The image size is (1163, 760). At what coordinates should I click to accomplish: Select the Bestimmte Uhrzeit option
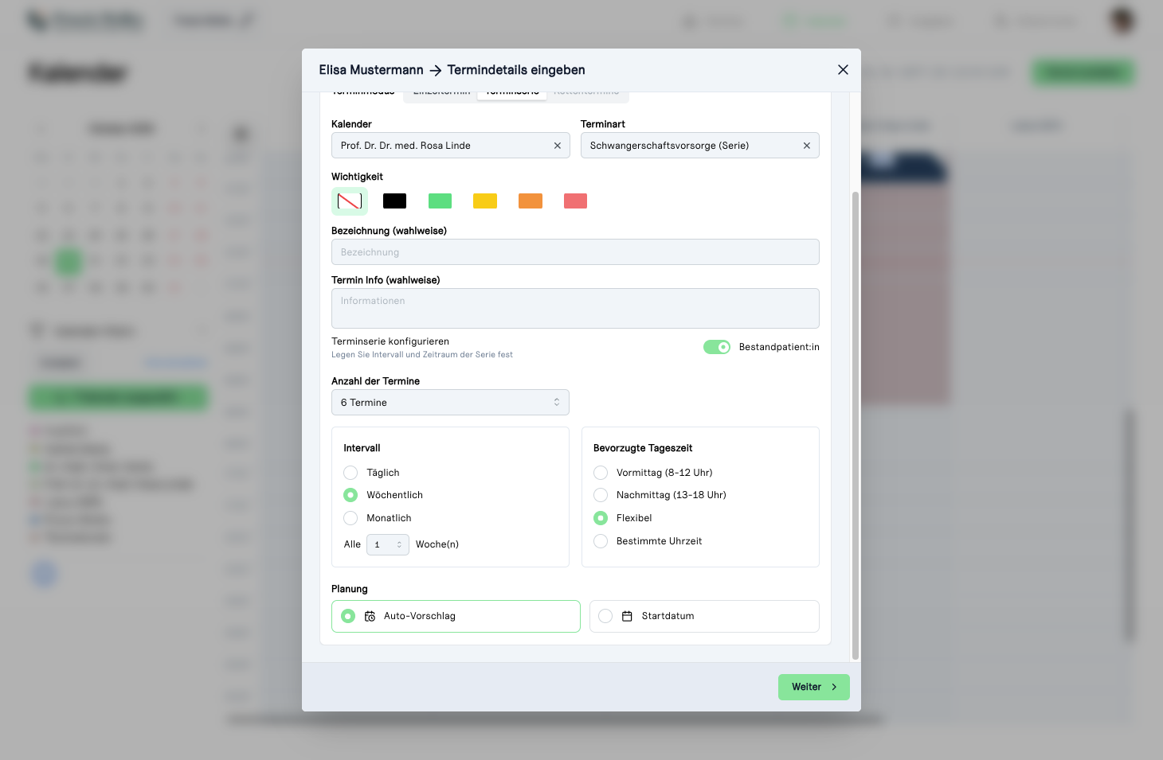(601, 541)
